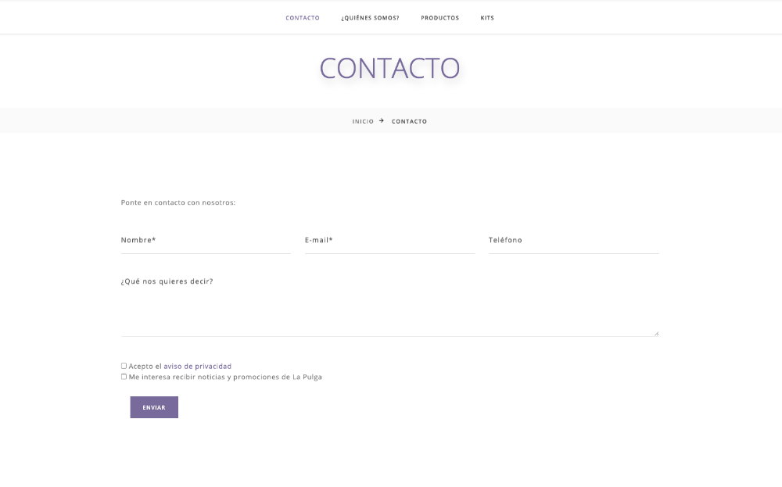The width and height of the screenshot is (782, 487).
Task: Click into the E-mail field
Action: (x=389, y=241)
